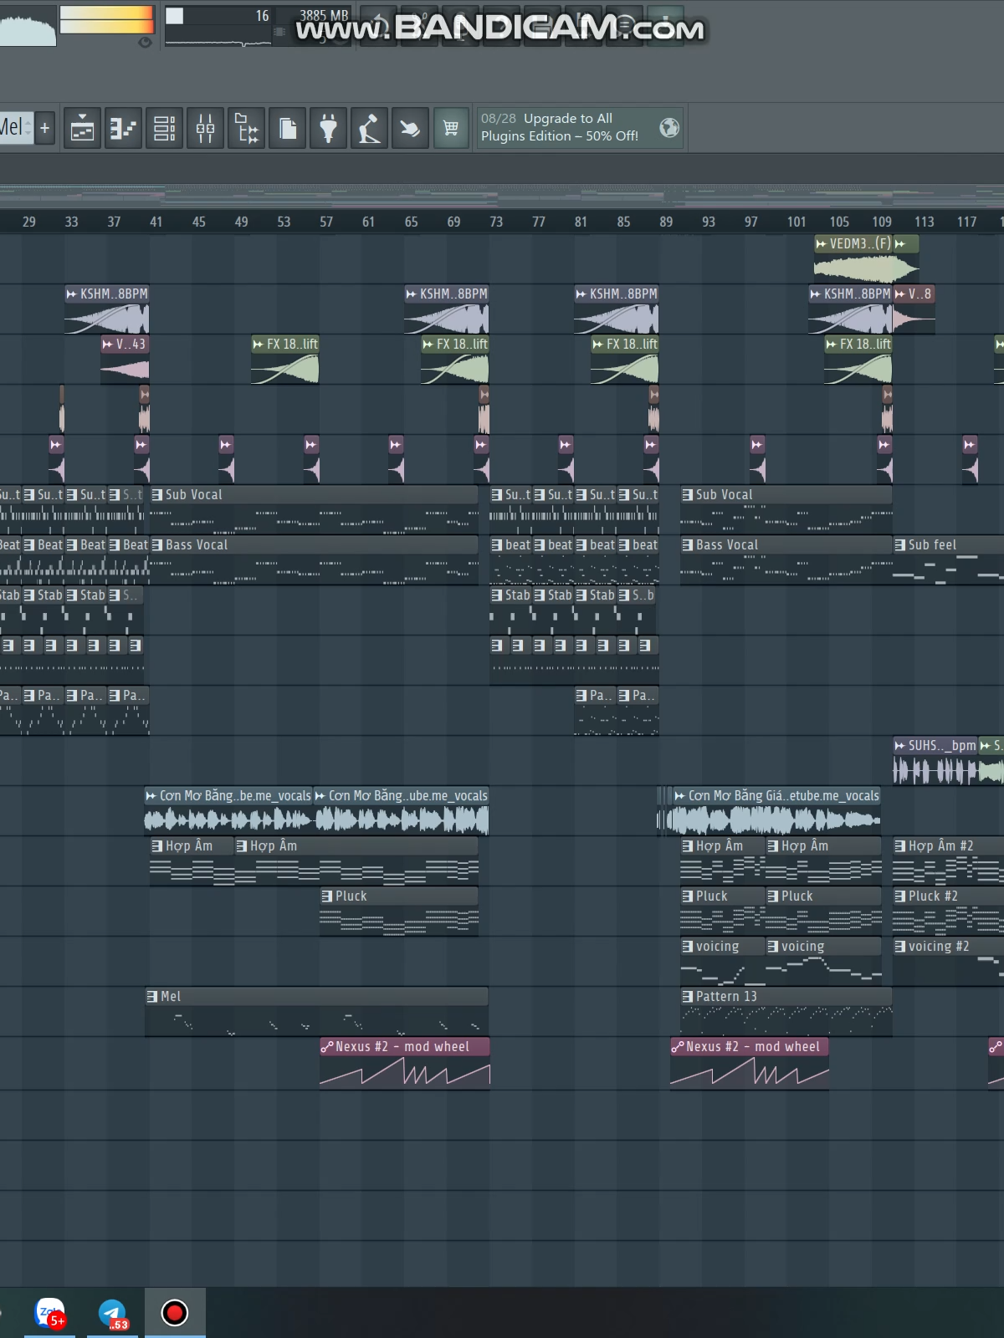Open clip menu icon of Hợp Âm #2
The image size is (1004, 1338).
coord(900,846)
